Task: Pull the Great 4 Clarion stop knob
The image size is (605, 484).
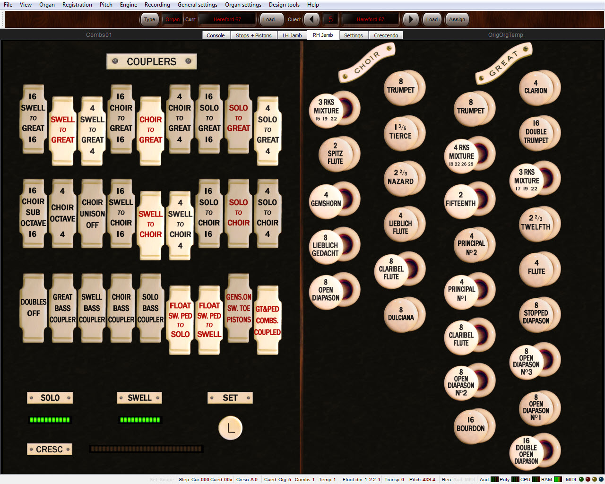Action: tap(536, 87)
